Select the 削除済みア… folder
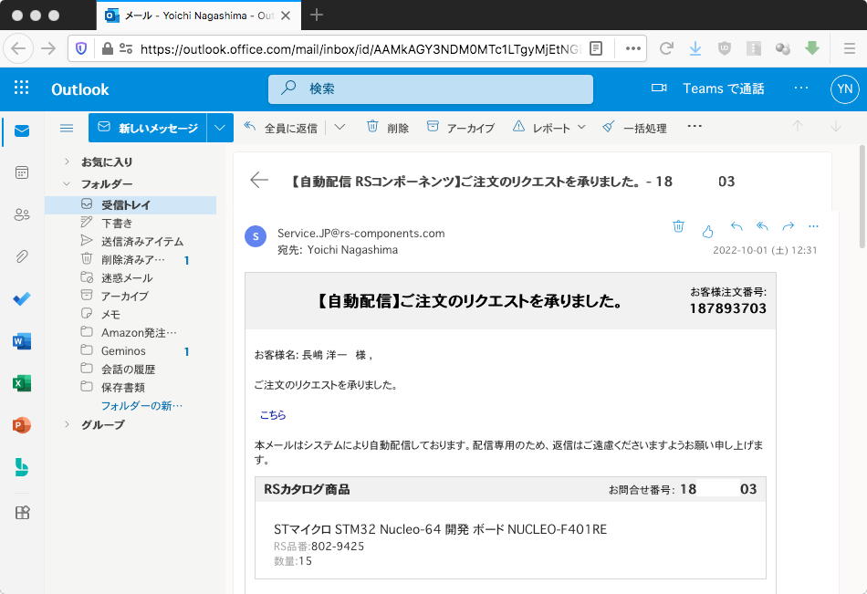867x594 pixels. [x=131, y=259]
